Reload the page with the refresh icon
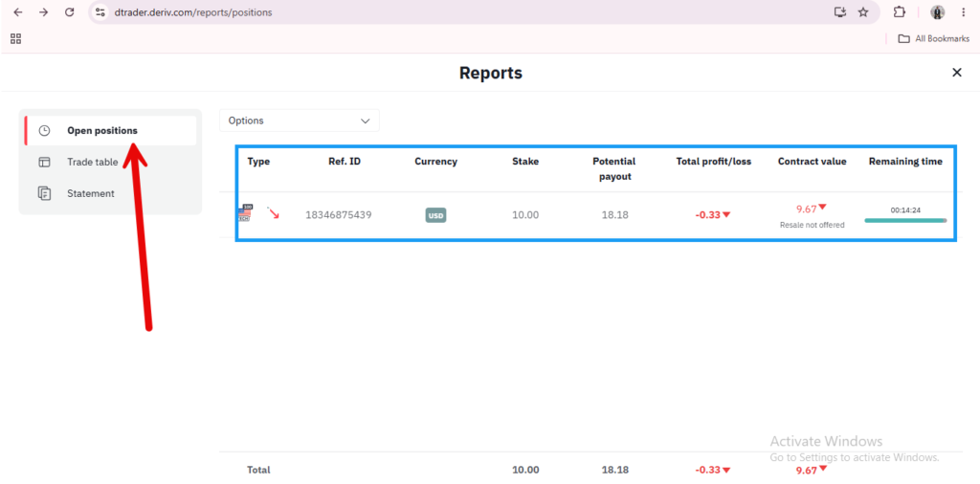Image resolution: width=980 pixels, height=484 pixels. (x=69, y=11)
